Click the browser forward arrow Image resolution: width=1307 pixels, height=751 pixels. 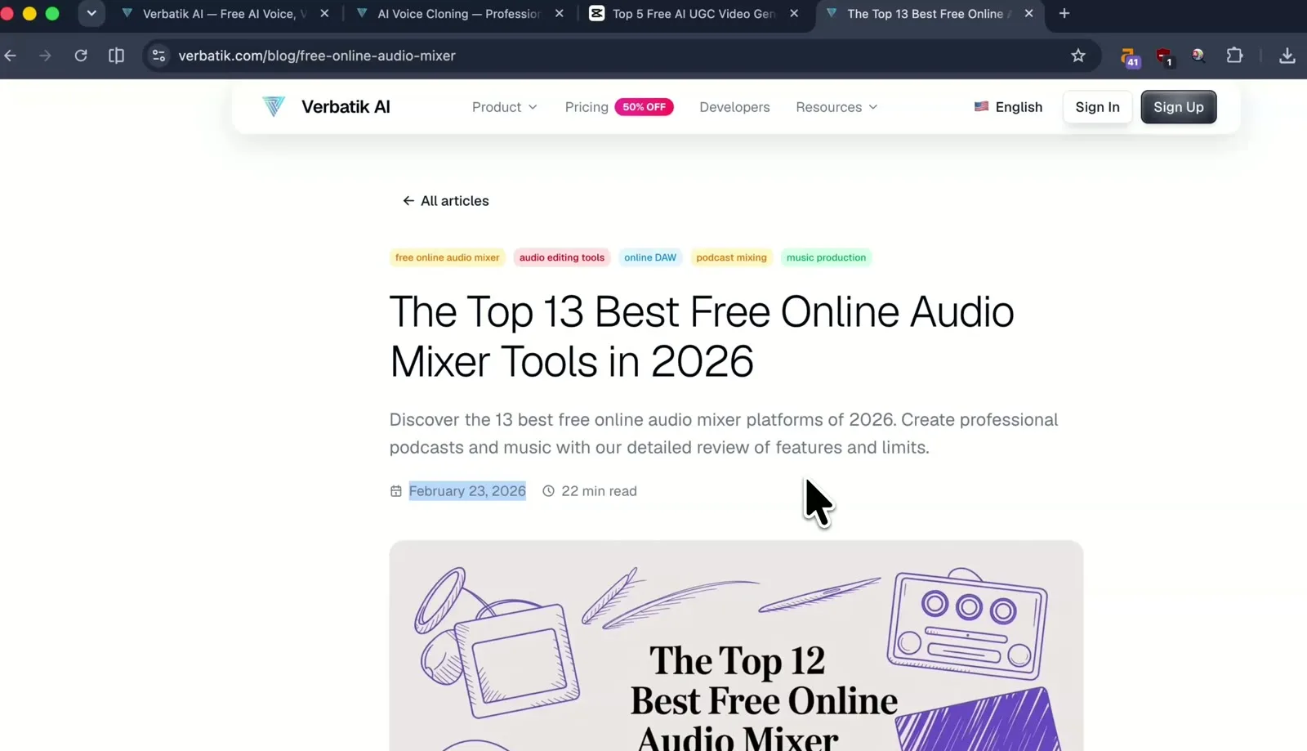pyautogui.click(x=45, y=56)
